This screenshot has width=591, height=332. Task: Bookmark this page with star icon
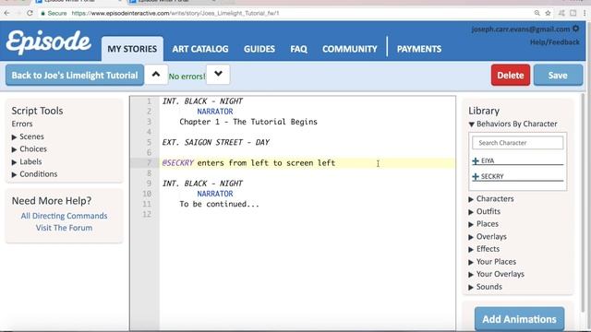click(548, 13)
